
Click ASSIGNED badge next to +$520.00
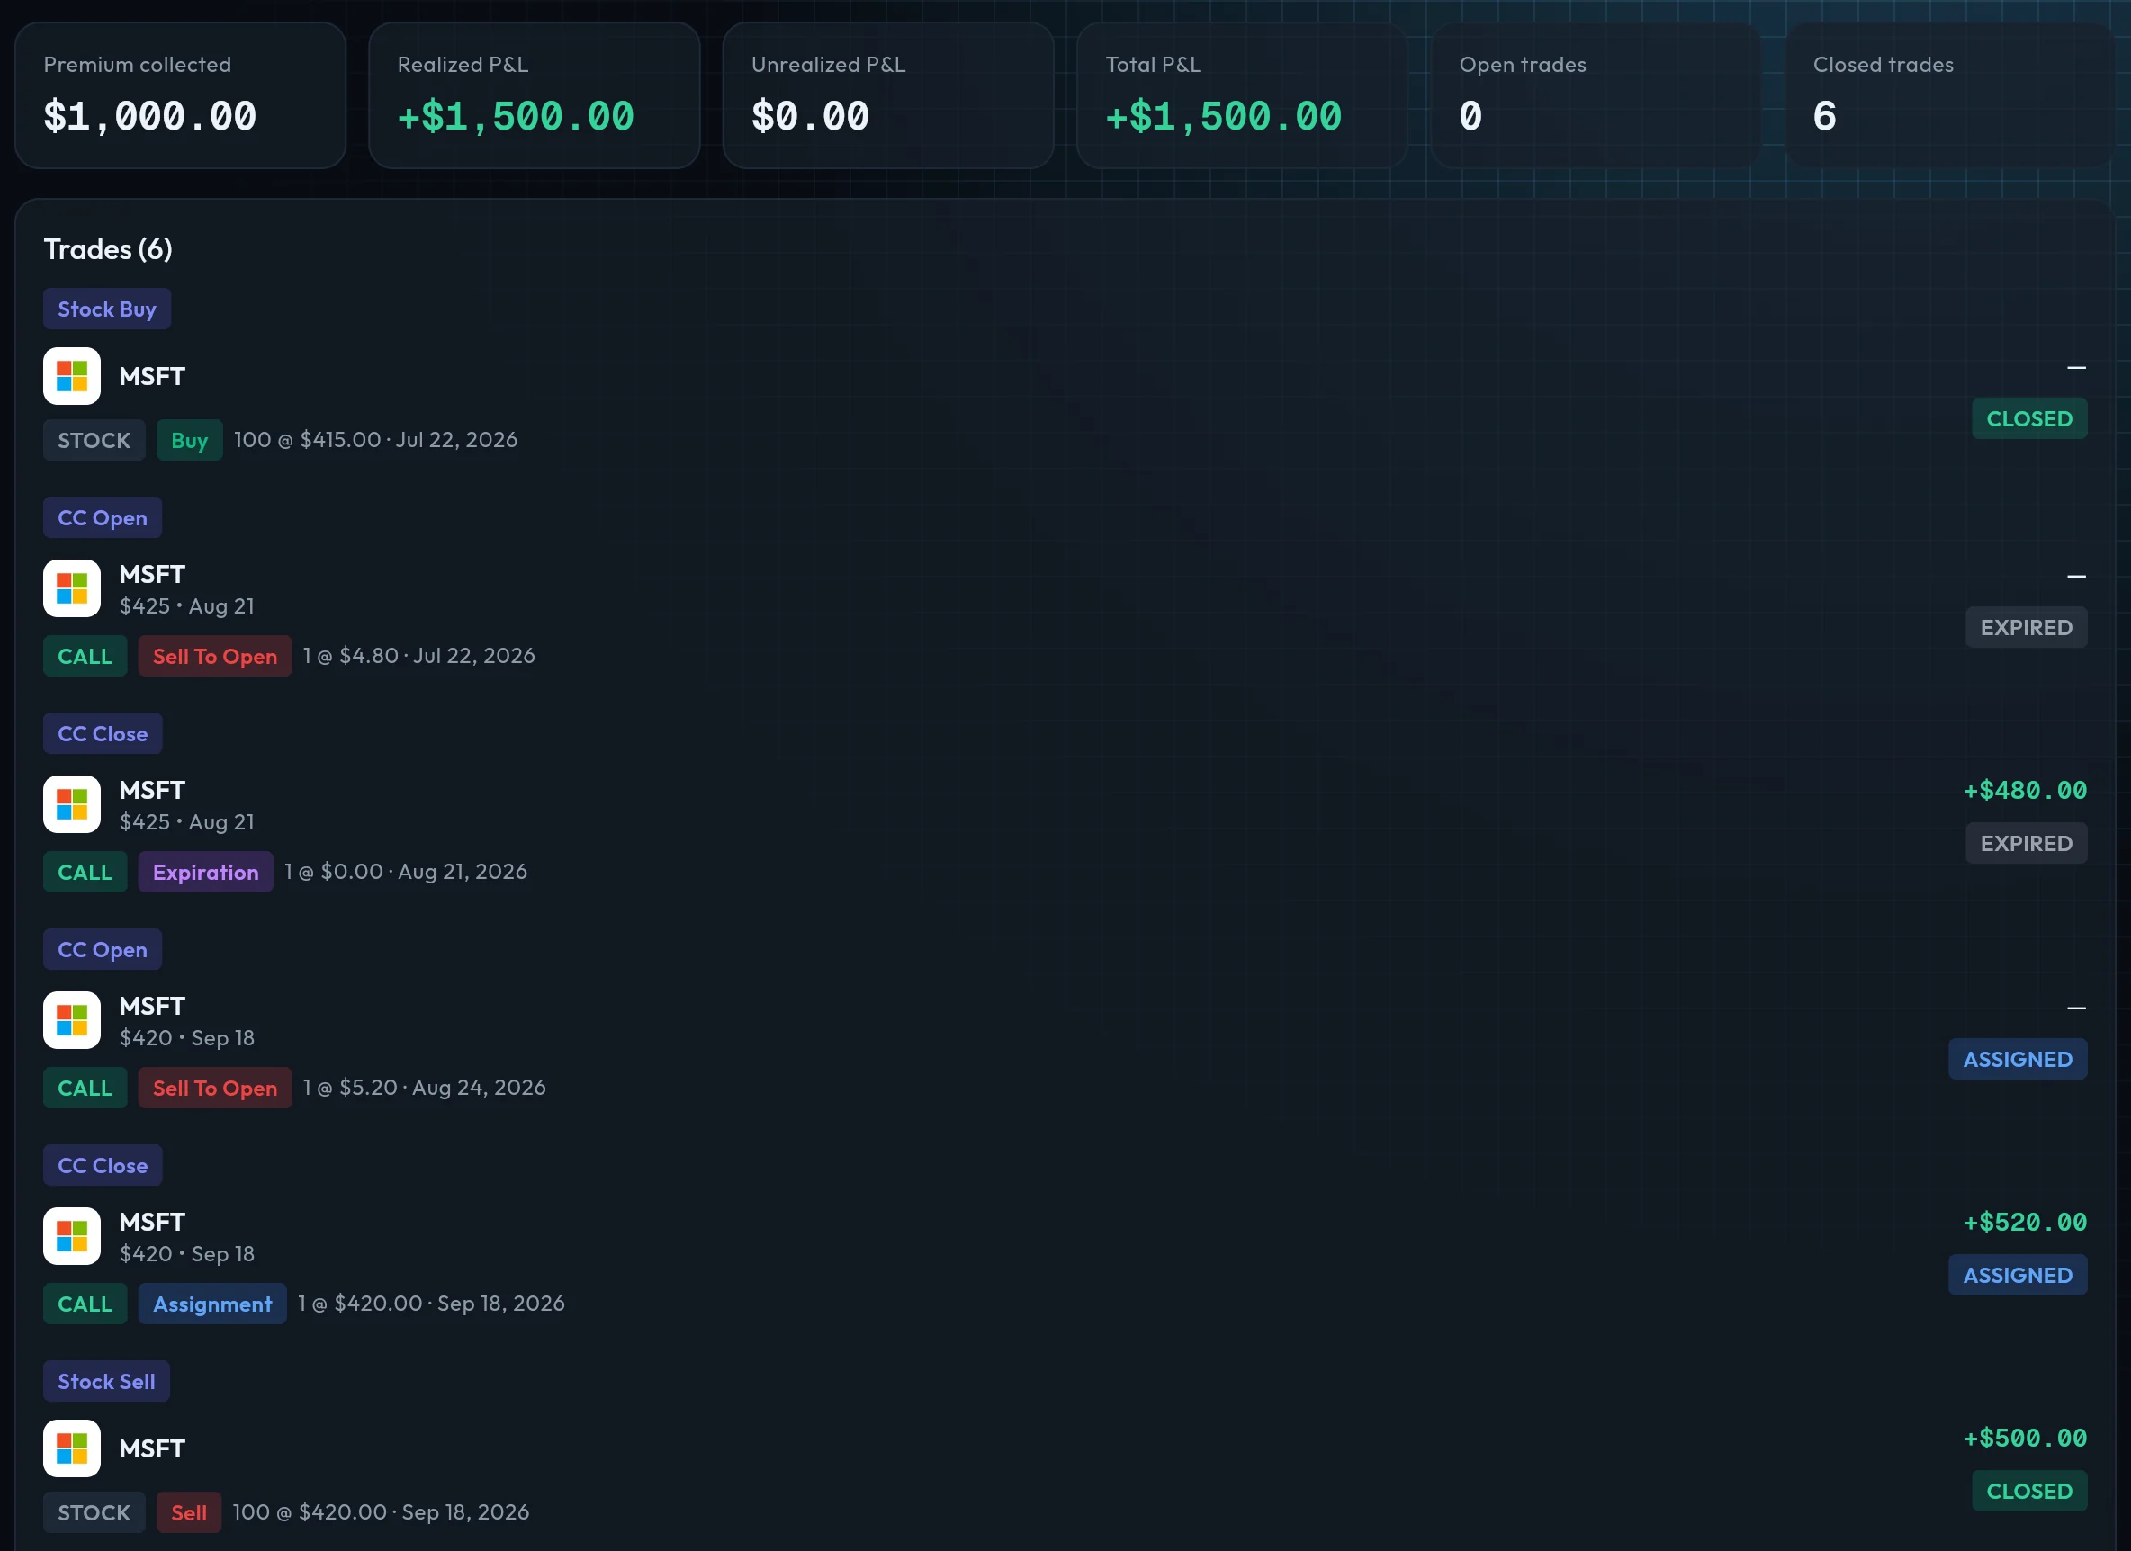click(x=2019, y=1276)
